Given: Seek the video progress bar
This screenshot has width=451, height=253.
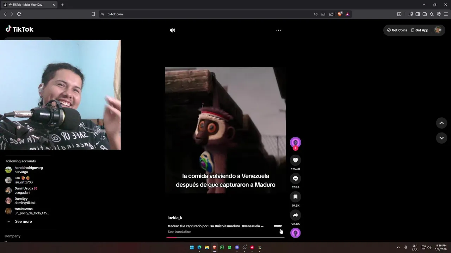Looking at the screenshot, I should pyautogui.click(x=225, y=238).
